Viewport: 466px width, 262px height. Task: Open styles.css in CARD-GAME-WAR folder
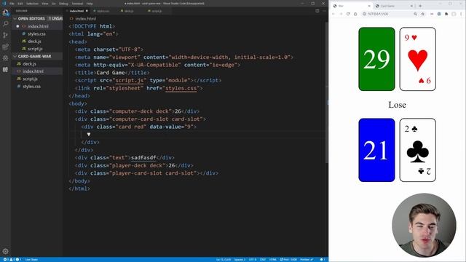click(x=37, y=87)
